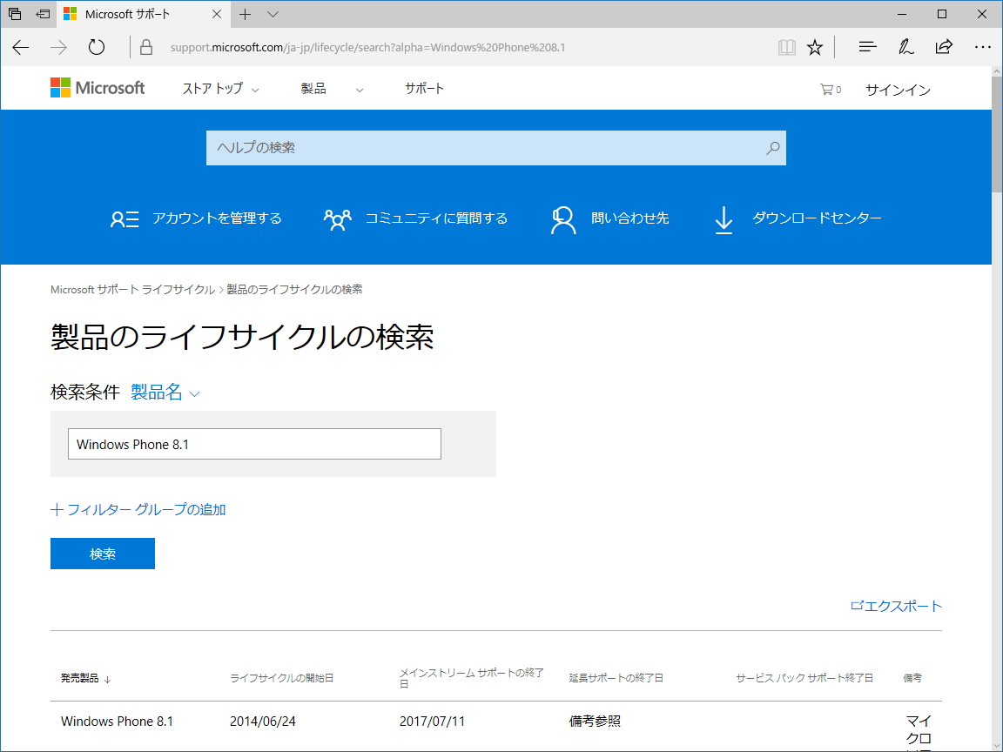1003x752 pixels.
Task: Click the アカウントを管理する account icon
Action: [x=125, y=218]
